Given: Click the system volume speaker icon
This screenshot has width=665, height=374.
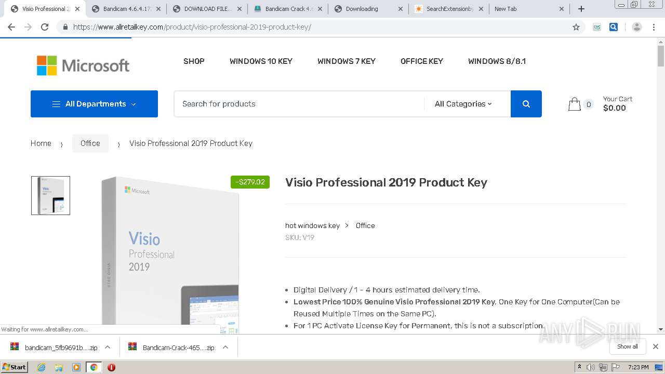Looking at the screenshot, I should click(x=591, y=367).
